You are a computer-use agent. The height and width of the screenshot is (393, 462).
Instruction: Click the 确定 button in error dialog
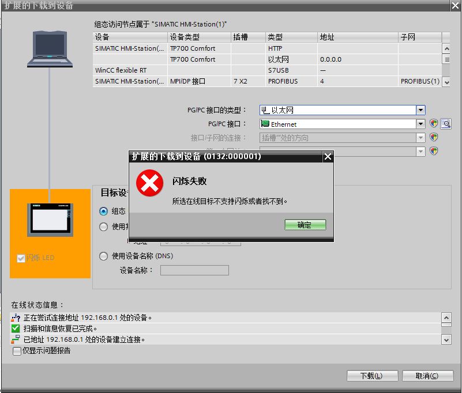tap(305, 225)
